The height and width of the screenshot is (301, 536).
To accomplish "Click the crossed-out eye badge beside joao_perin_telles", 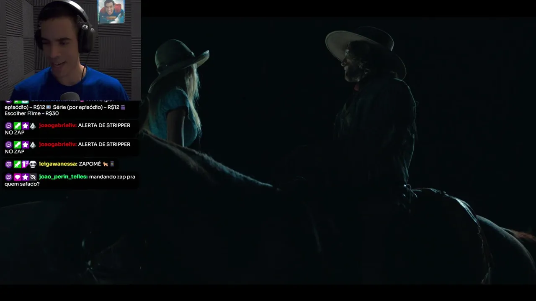I will (x=33, y=177).
